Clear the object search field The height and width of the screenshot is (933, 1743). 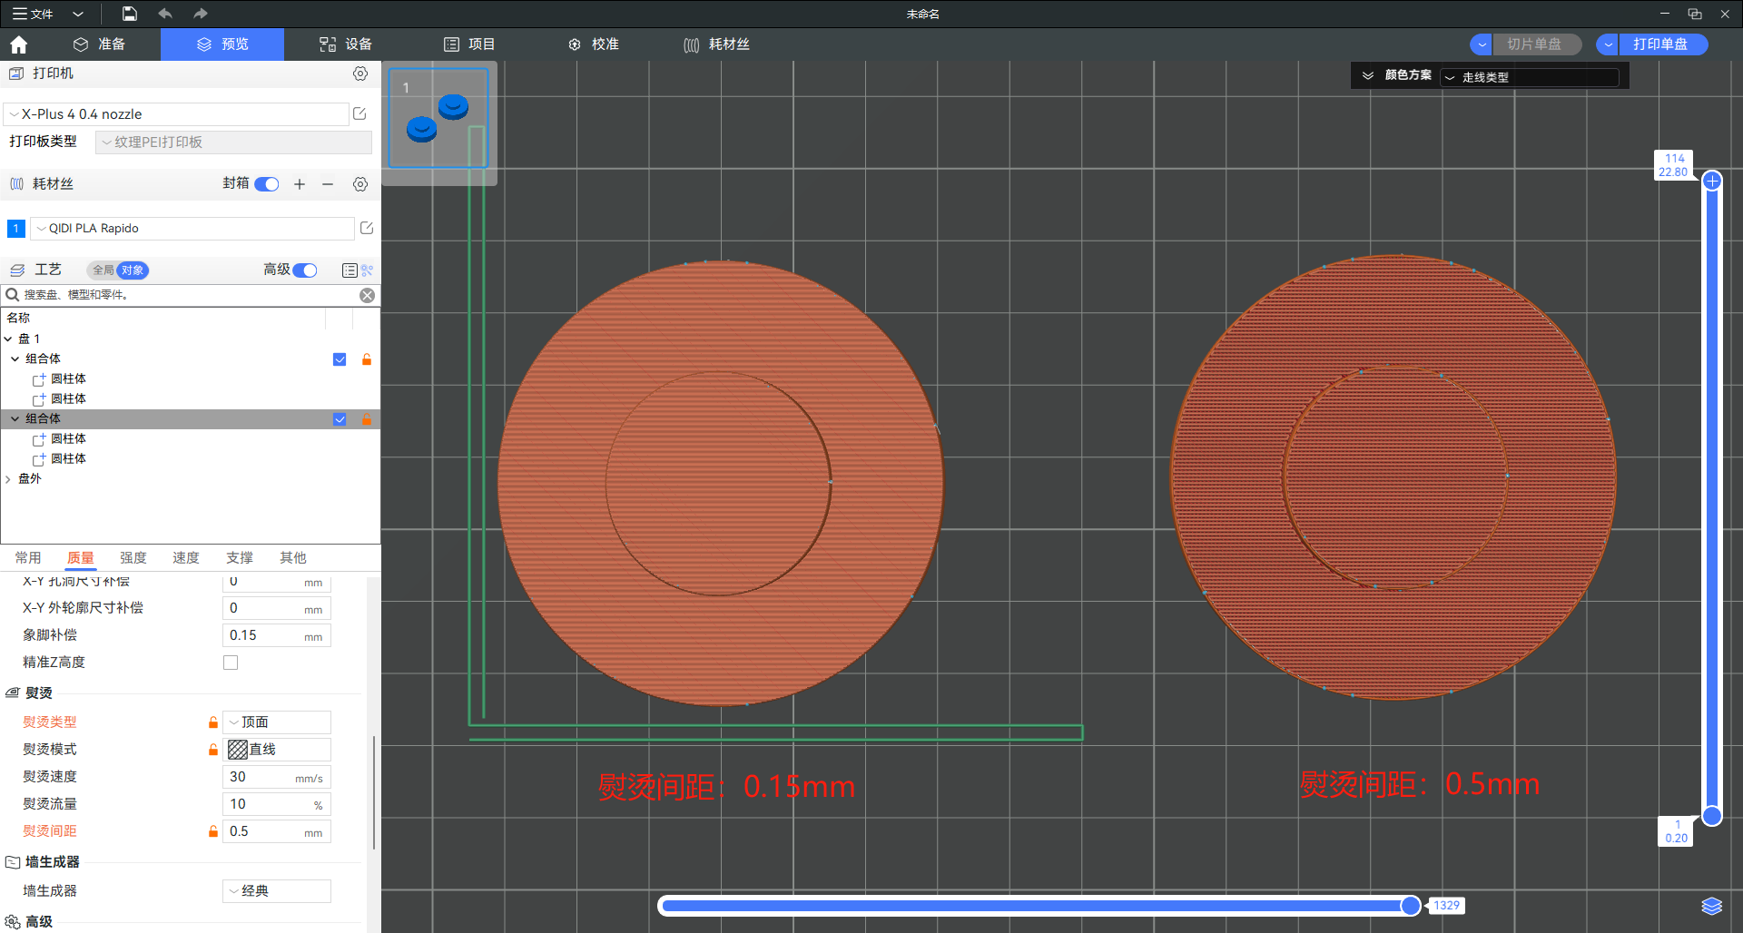coord(367,295)
